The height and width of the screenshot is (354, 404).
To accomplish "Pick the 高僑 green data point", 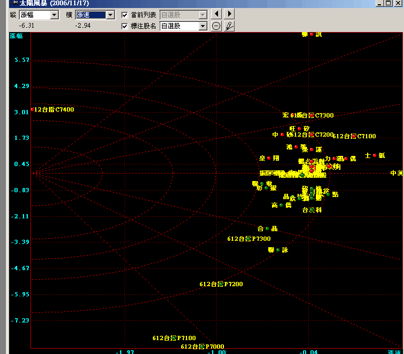I will (282, 205).
